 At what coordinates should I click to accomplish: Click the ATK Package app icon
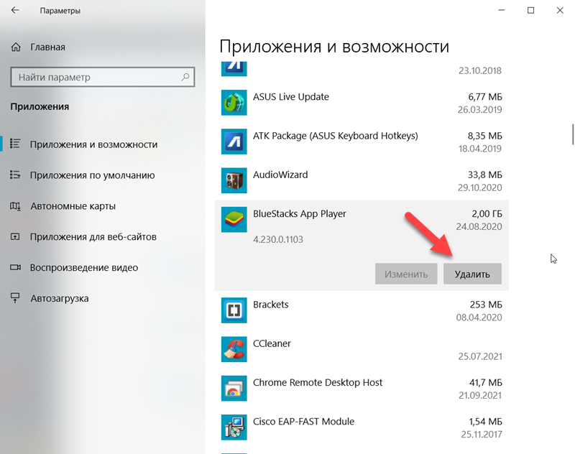pyautogui.click(x=234, y=142)
